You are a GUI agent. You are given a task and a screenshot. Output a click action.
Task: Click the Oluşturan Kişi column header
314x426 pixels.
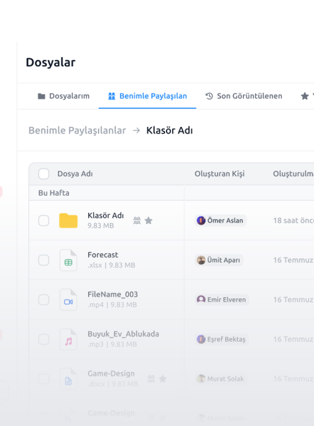click(219, 174)
